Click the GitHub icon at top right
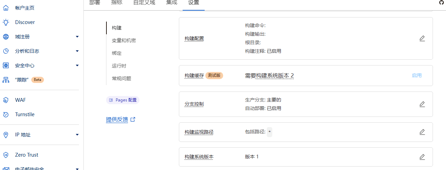Image resolution: width=446 pixels, height=170 pixels. coord(442,2)
